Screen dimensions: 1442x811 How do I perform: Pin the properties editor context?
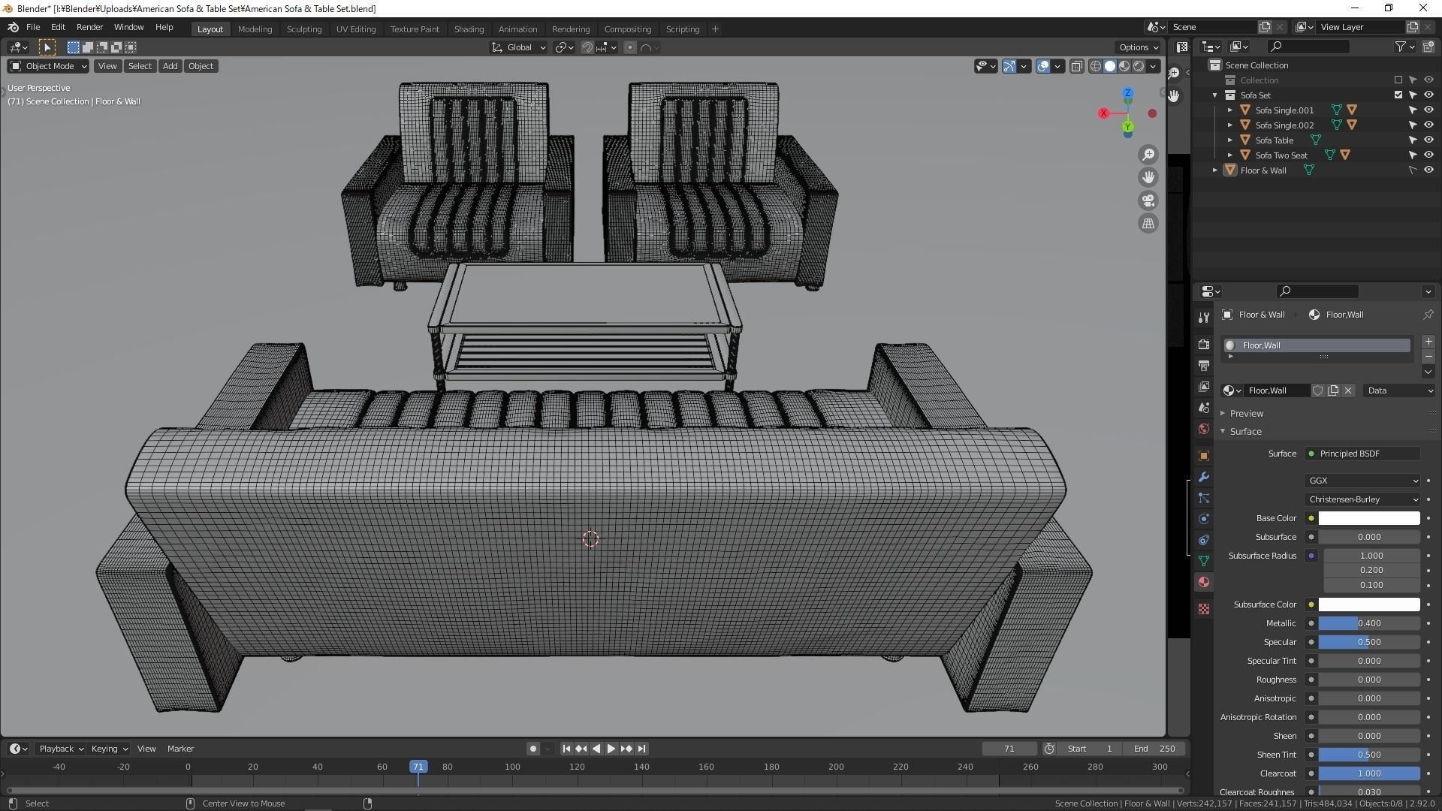1428,315
